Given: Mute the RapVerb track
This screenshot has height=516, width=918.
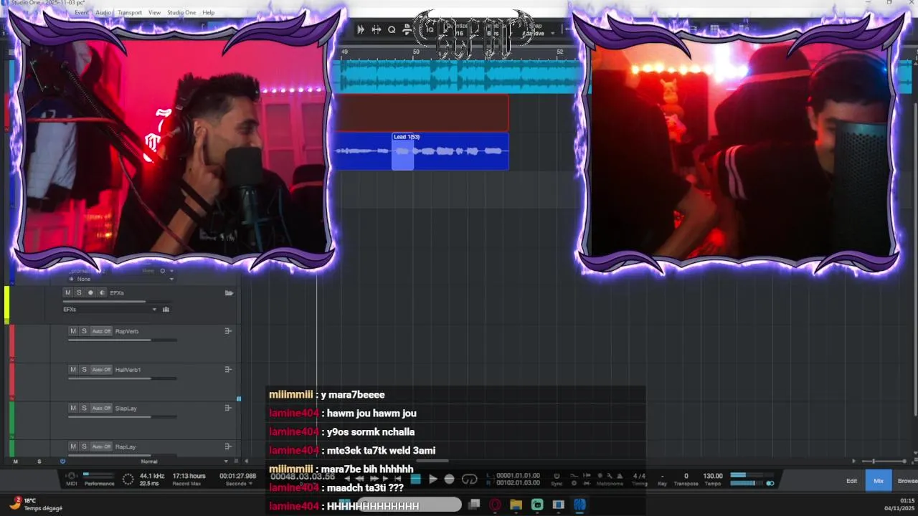Looking at the screenshot, I should (x=72, y=331).
